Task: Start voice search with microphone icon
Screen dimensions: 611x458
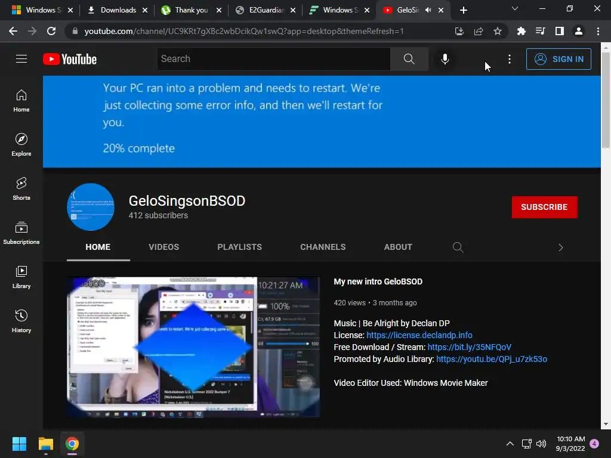Action: click(x=445, y=59)
